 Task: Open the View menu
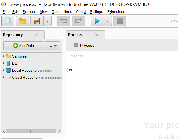(44, 12)
